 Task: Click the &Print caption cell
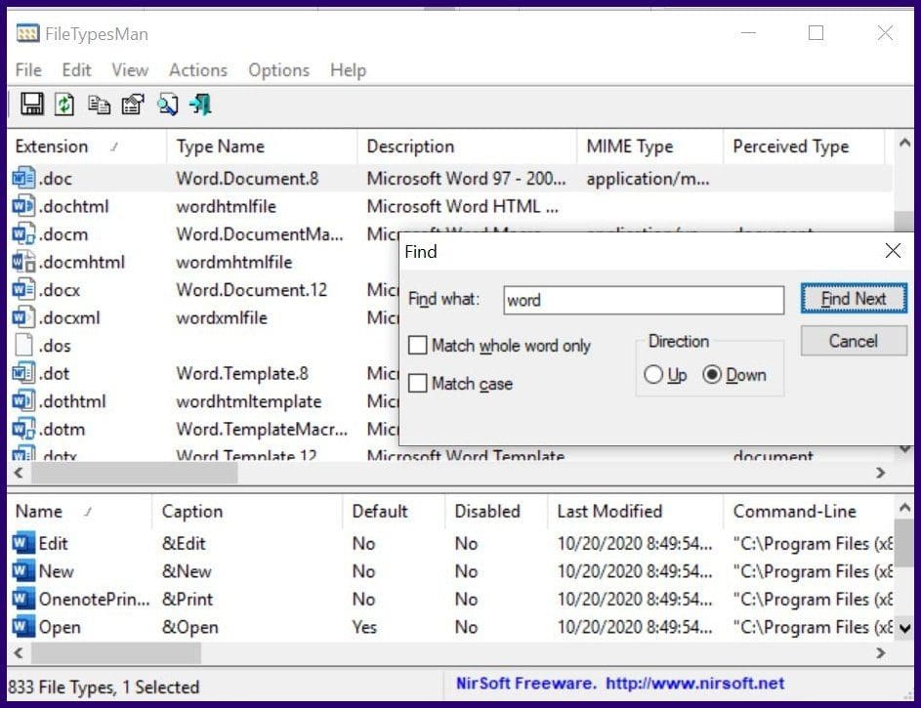[188, 600]
